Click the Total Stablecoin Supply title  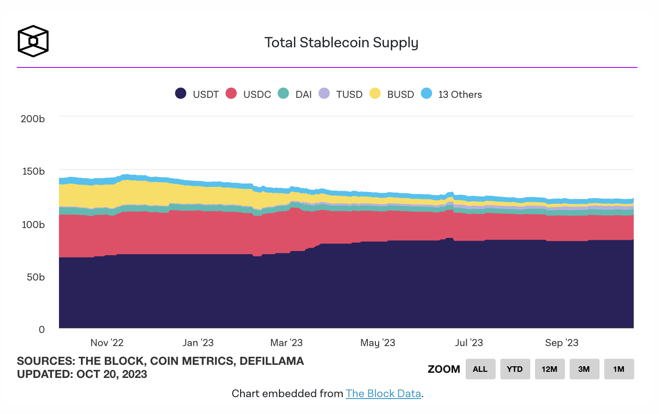(341, 43)
